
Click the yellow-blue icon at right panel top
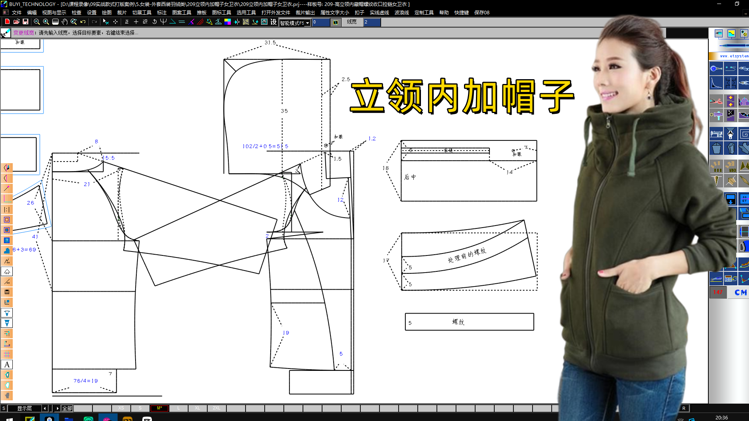(731, 33)
